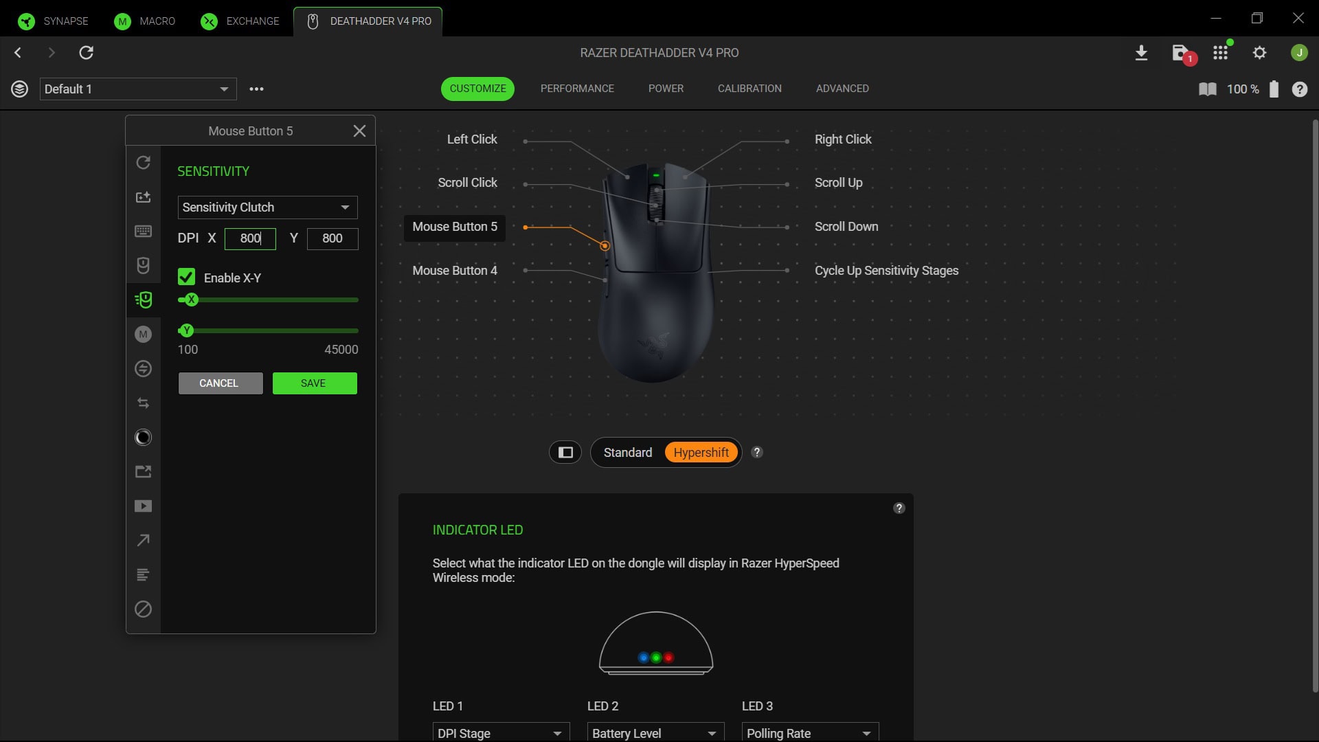
Task: Open the Advanced tab
Action: 842,89
